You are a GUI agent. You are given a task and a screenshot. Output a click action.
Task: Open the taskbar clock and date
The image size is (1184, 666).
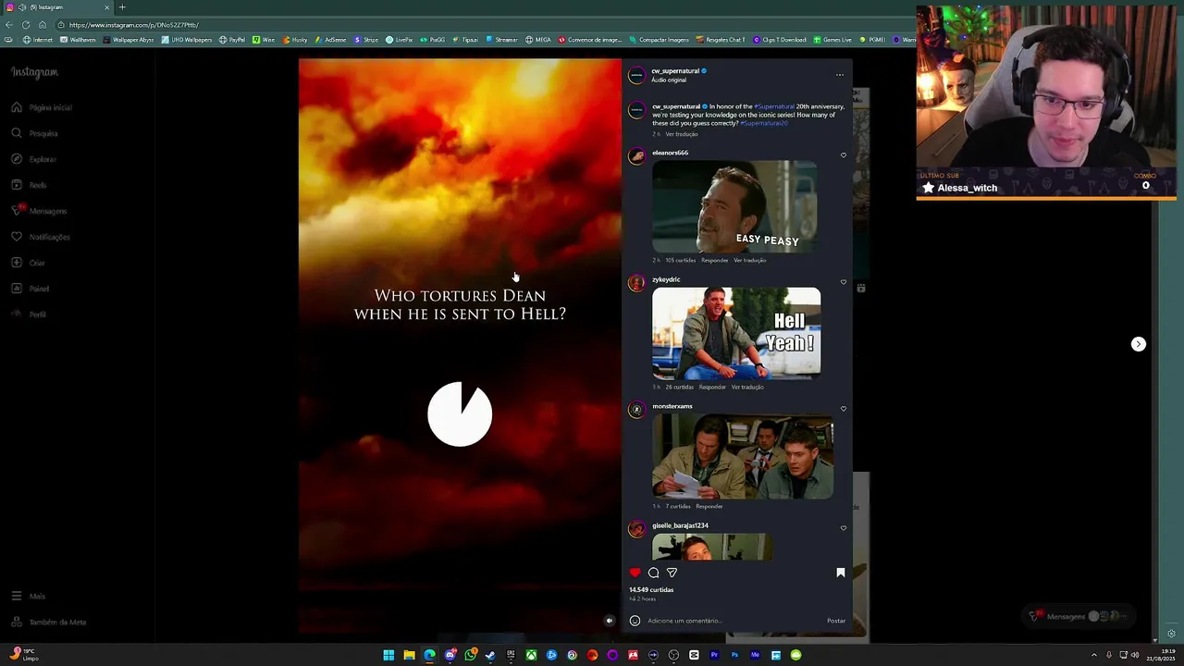click(1162, 655)
